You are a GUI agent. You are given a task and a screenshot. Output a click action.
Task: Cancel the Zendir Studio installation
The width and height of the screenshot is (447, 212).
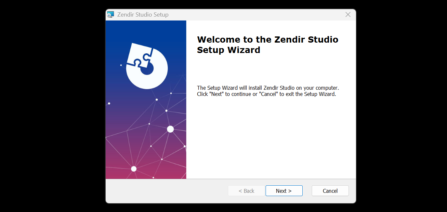pyautogui.click(x=330, y=191)
